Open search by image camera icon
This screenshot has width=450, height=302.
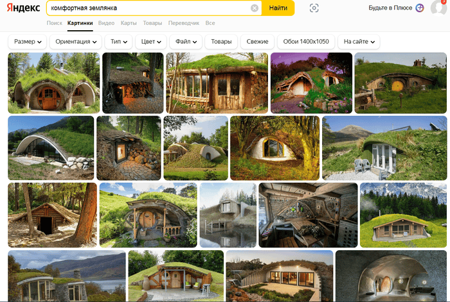coord(314,8)
